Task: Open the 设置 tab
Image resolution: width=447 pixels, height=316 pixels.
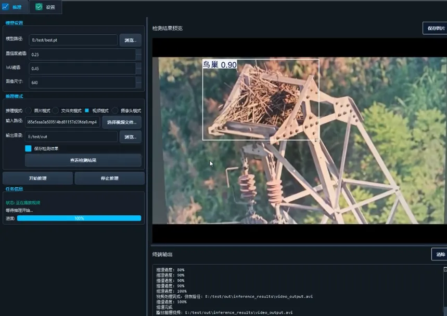Action: pyautogui.click(x=45, y=7)
